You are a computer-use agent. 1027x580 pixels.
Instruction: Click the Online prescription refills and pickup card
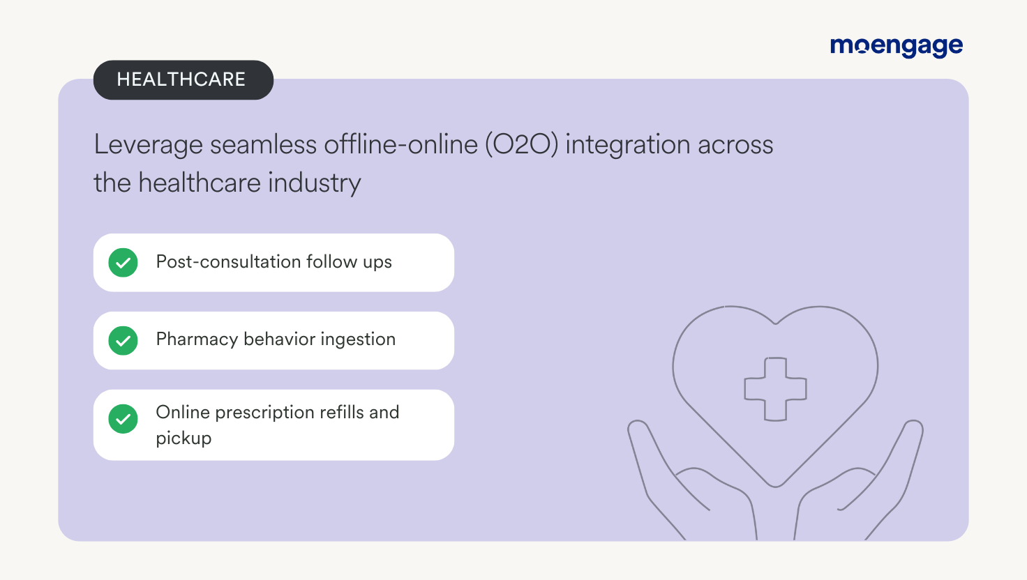[x=273, y=425]
